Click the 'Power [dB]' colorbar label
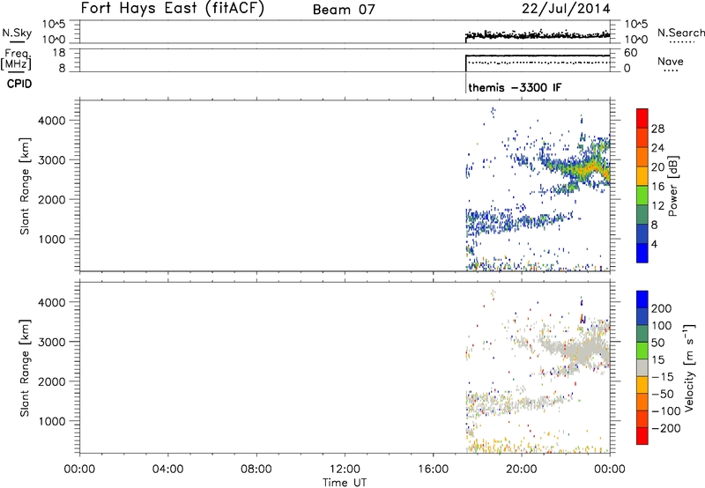 click(673, 186)
